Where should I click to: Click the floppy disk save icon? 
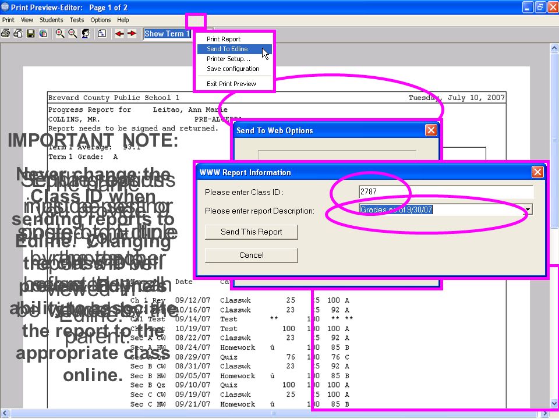point(31,34)
